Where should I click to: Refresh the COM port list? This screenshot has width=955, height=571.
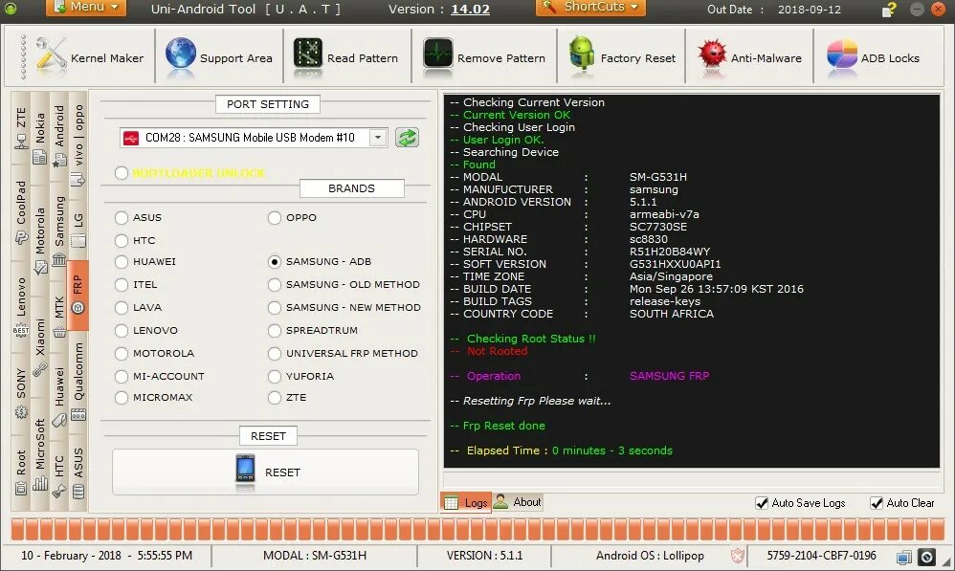pos(407,138)
